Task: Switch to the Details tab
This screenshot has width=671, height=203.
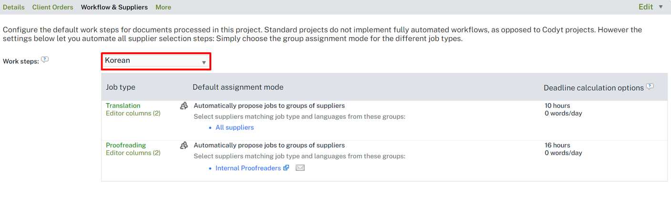Action: [14, 7]
